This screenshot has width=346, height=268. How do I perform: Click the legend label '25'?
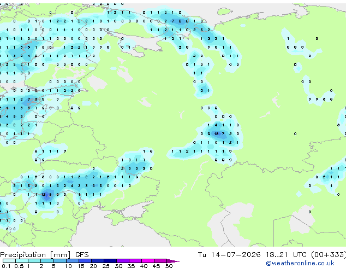pos(106,266)
